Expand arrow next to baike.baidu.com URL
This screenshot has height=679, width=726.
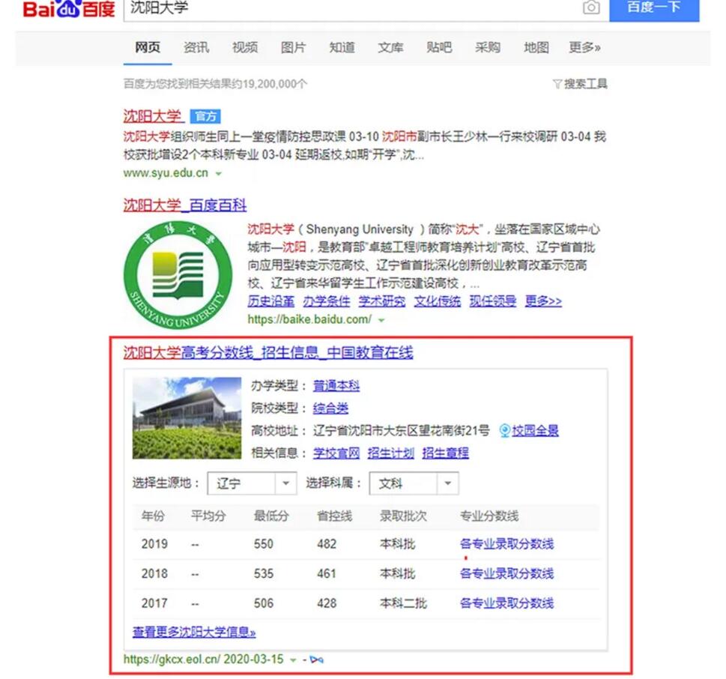pyautogui.click(x=382, y=320)
